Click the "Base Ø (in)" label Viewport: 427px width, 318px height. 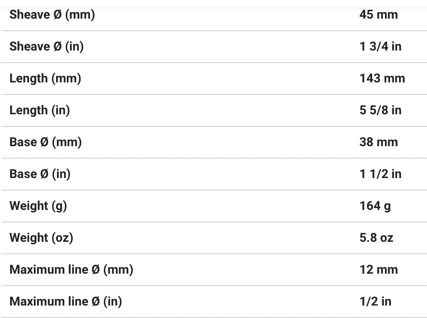pos(40,174)
